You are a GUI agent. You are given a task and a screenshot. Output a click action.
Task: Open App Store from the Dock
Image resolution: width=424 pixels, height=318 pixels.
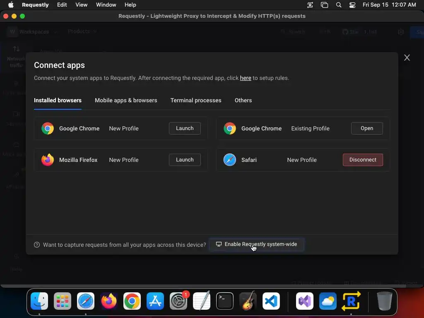pos(155,301)
